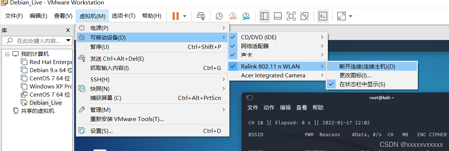Collapse the 我的计算机 tree node

click(x=7, y=54)
